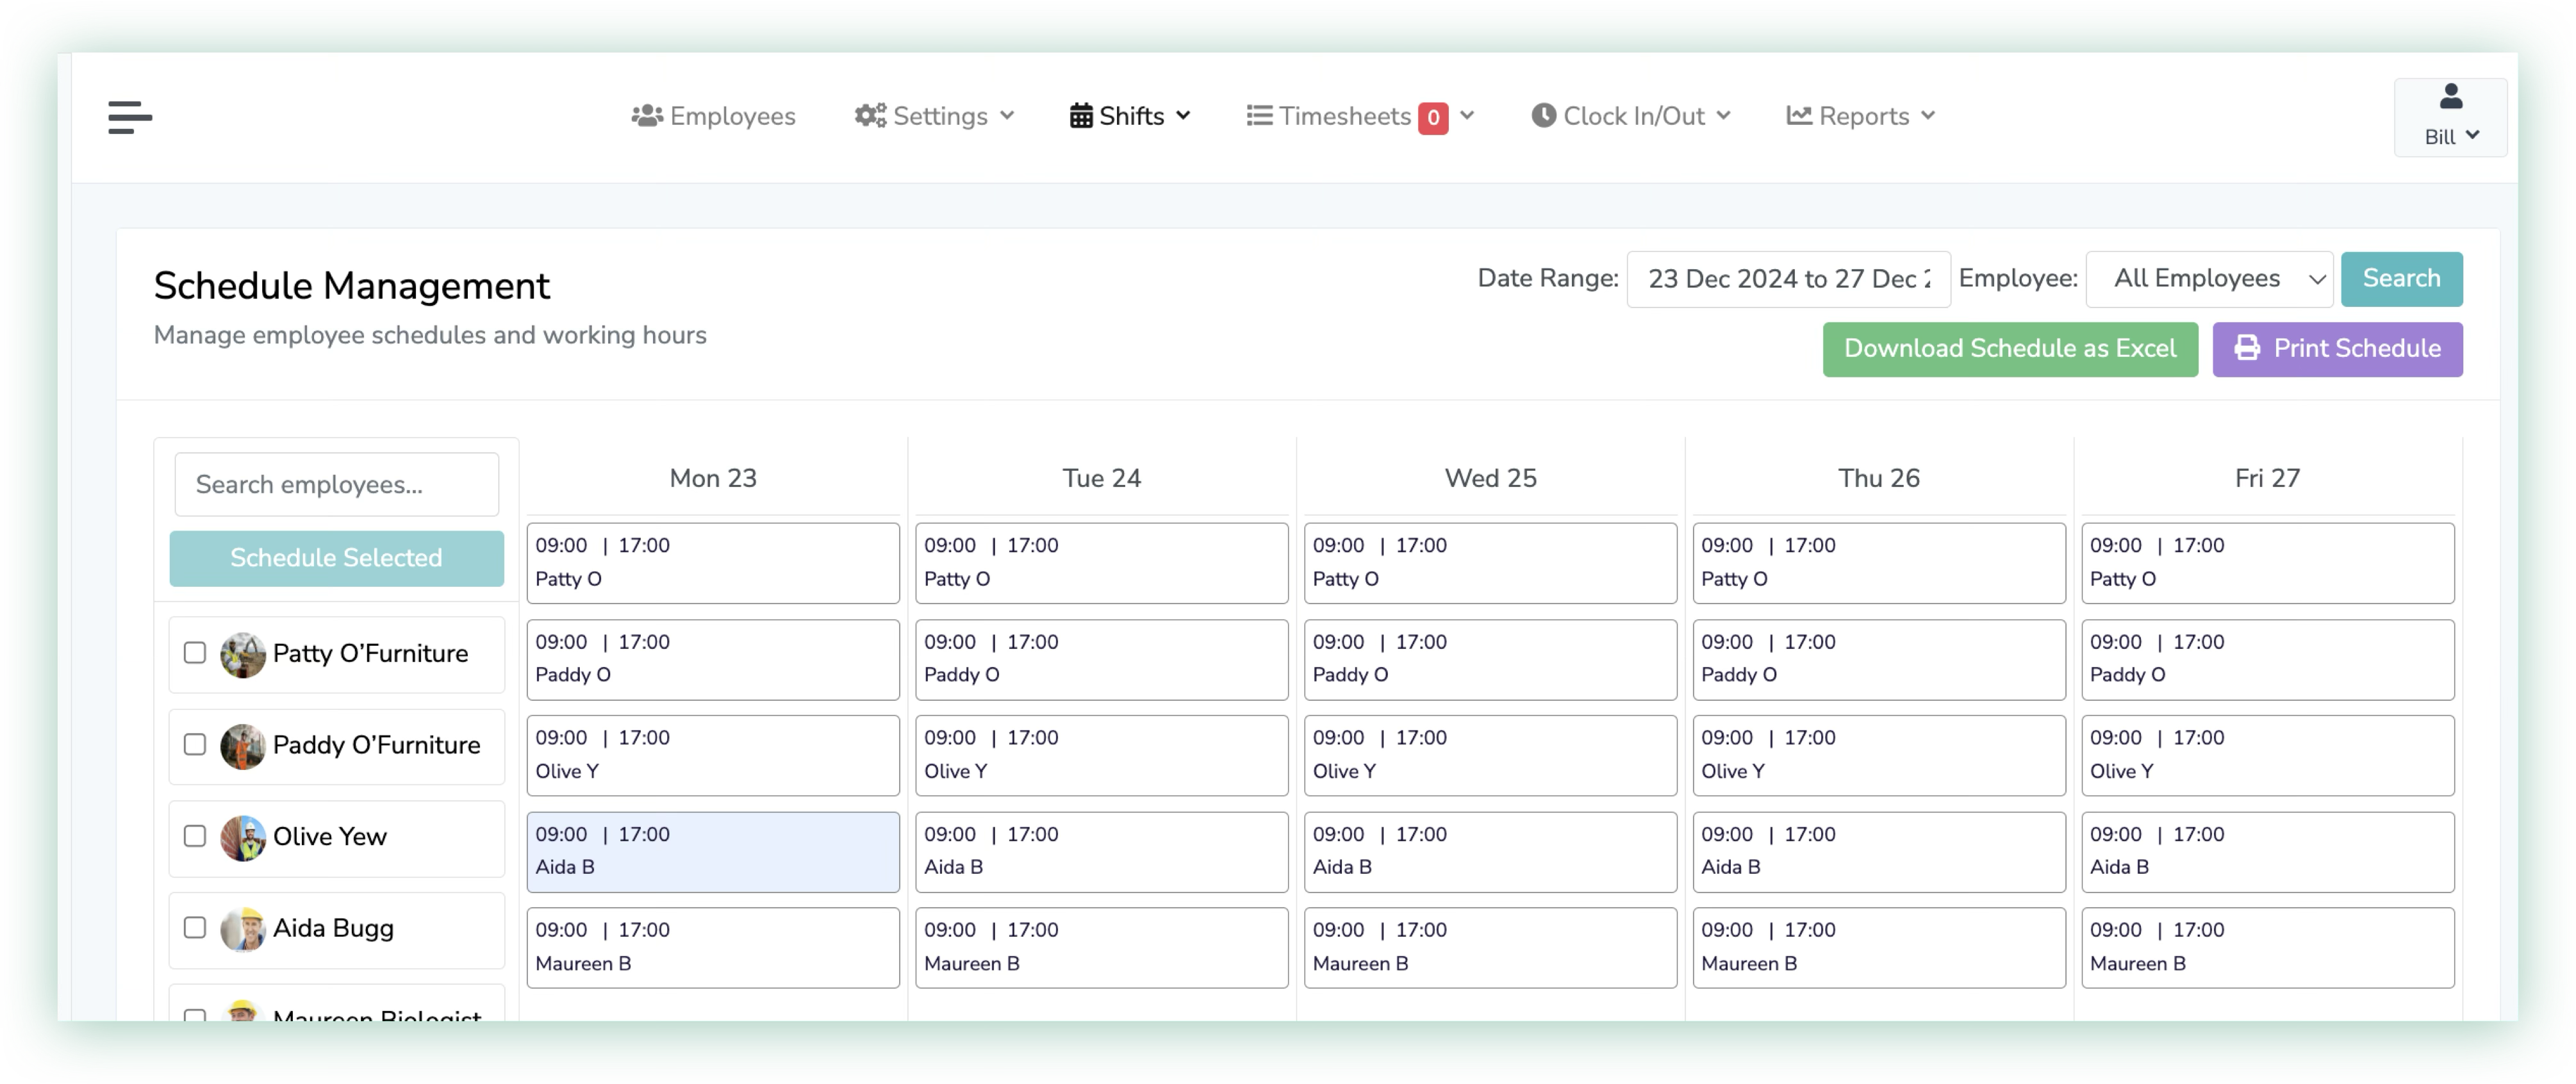Expand the Timesheets dropdown chevron
This screenshot has height=1084, width=2576.
click(1467, 116)
